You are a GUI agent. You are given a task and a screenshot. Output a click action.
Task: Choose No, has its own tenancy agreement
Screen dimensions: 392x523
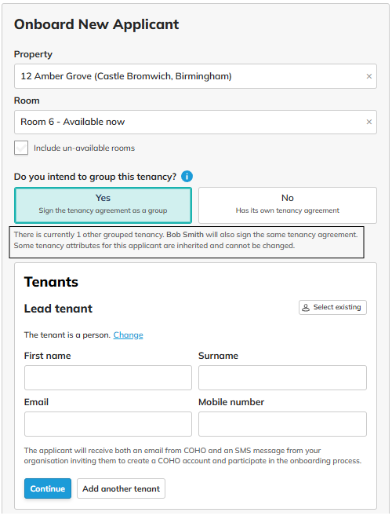pos(288,205)
